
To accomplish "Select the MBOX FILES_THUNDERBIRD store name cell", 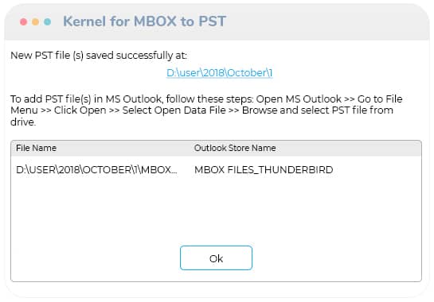I will pyautogui.click(x=264, y=169).
